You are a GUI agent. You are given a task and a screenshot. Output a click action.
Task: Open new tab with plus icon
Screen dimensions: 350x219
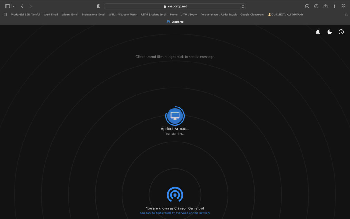(335, 6)
